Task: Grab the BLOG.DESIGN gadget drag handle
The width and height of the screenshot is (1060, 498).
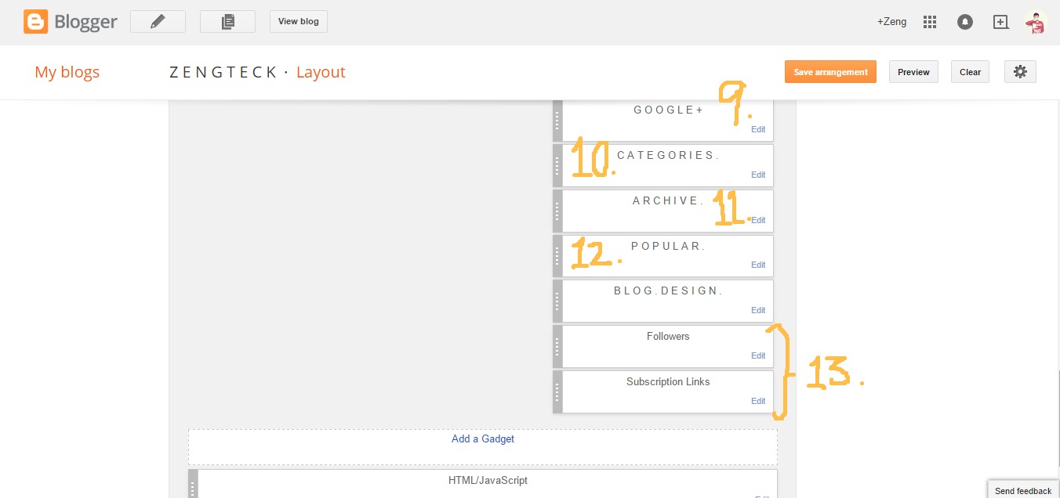Action: pyautogui.click(x=557, y=301)
